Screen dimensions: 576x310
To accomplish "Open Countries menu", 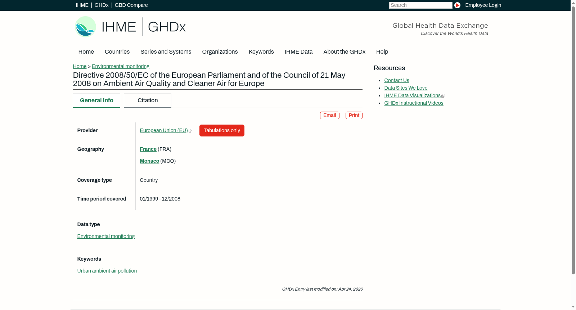I will click(117, 52).
